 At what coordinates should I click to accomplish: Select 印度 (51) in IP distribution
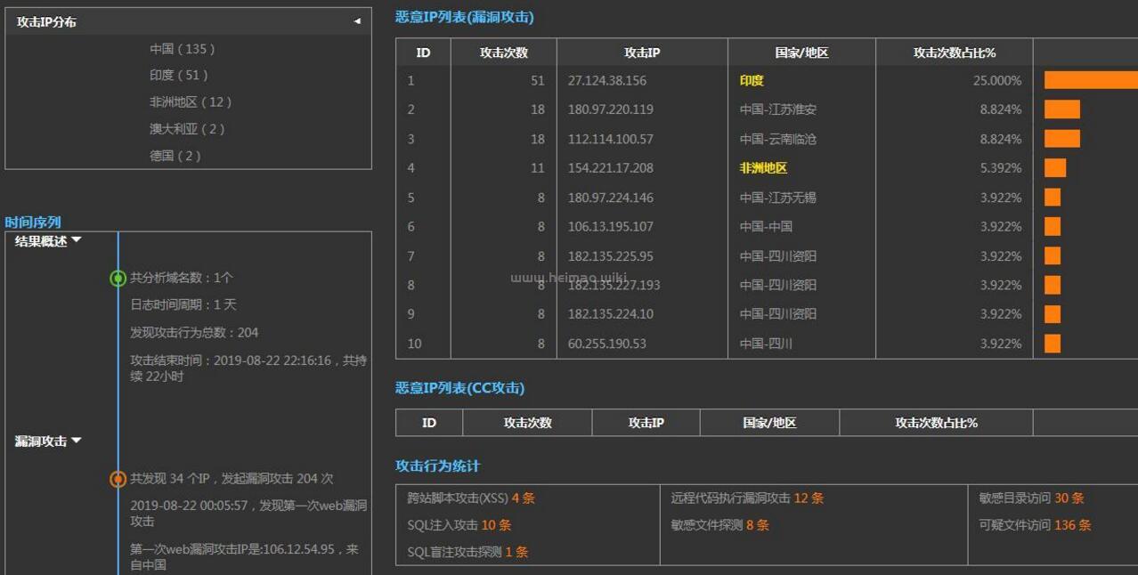179,76
